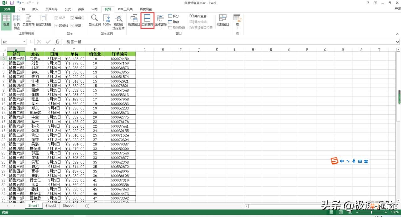Open the 页面布局 view icon in ribbon

(29, 20)
